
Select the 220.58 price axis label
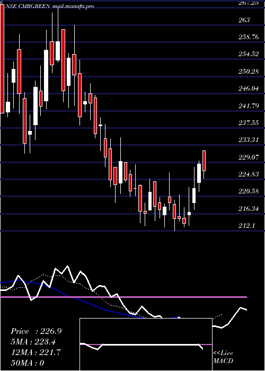point(249,191)
